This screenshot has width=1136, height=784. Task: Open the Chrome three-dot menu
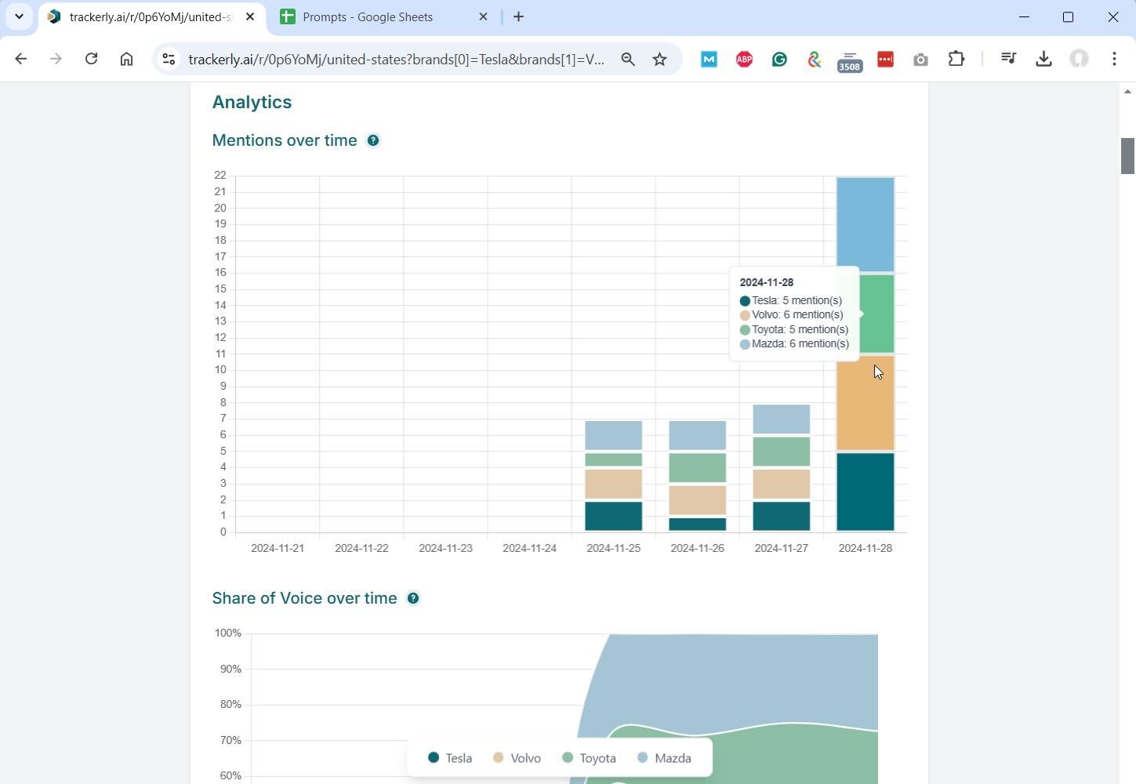pos(1114,59)
